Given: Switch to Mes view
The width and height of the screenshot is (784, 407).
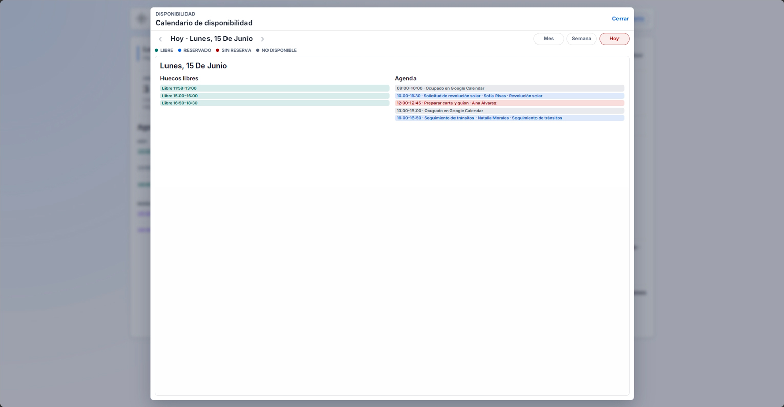Looking at the screenshot, I should tap(548, 39).
